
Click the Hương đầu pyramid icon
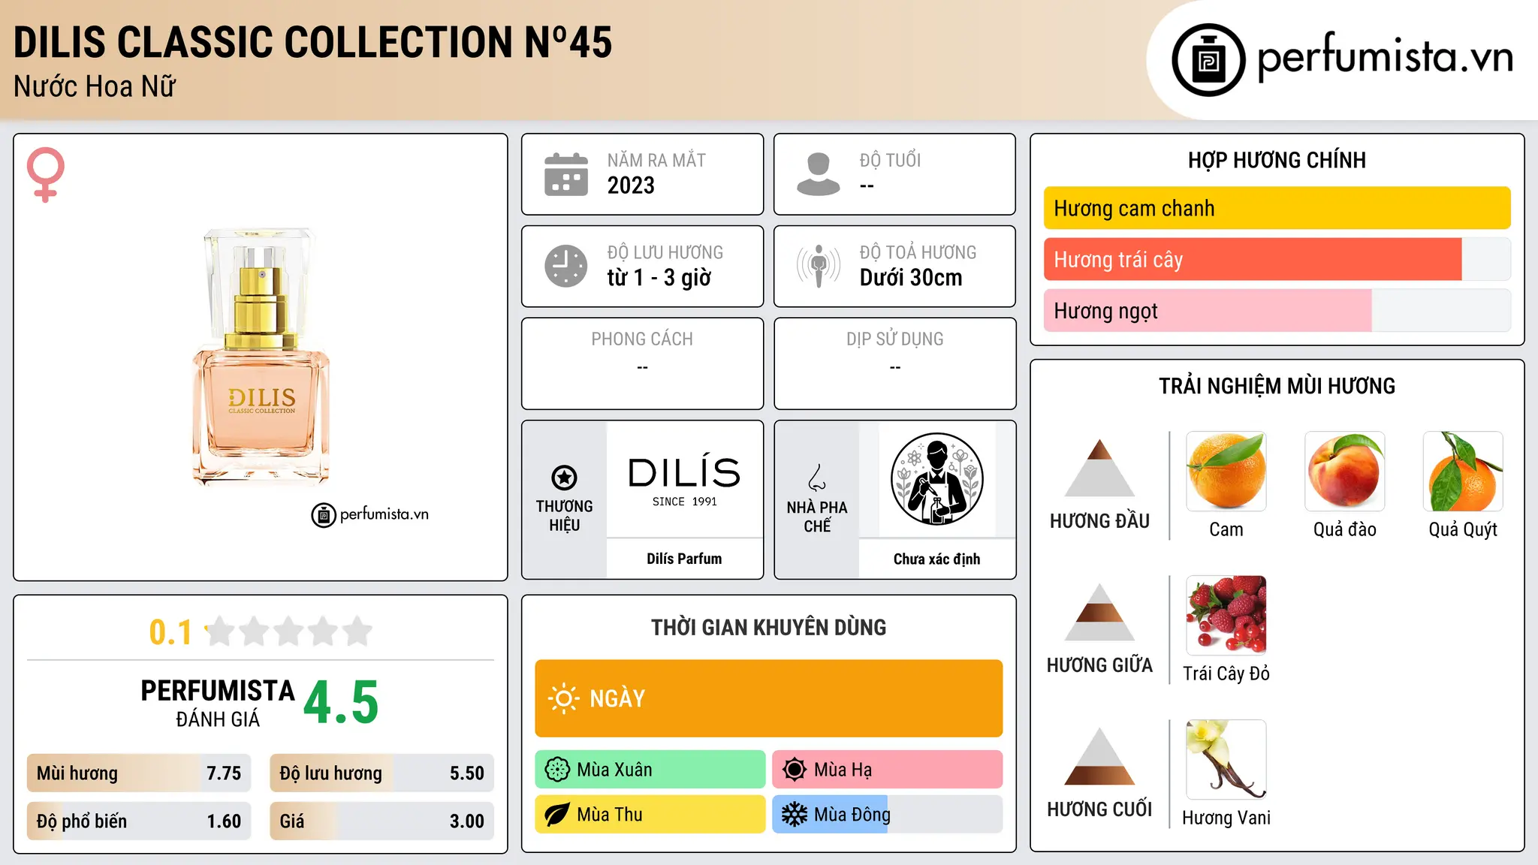1099,468
